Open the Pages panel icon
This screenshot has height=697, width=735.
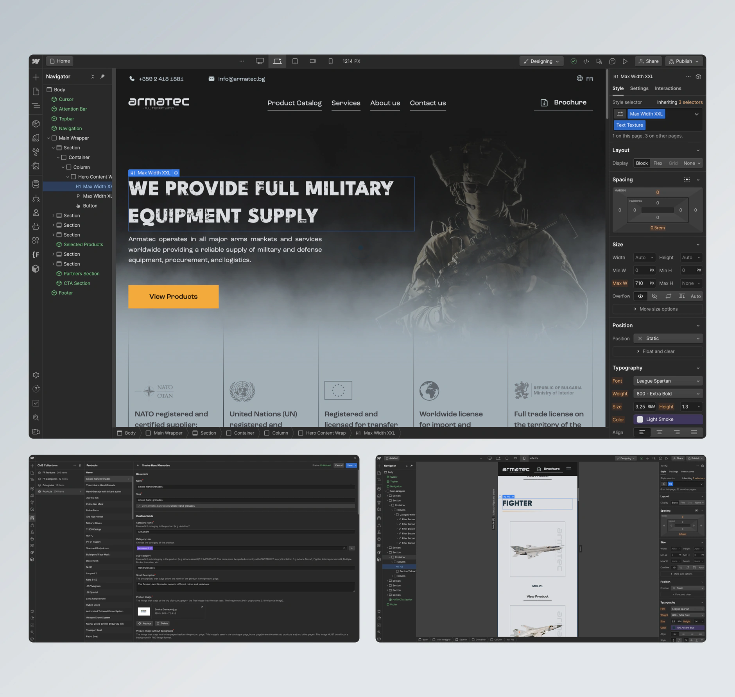tap(36, 91)
